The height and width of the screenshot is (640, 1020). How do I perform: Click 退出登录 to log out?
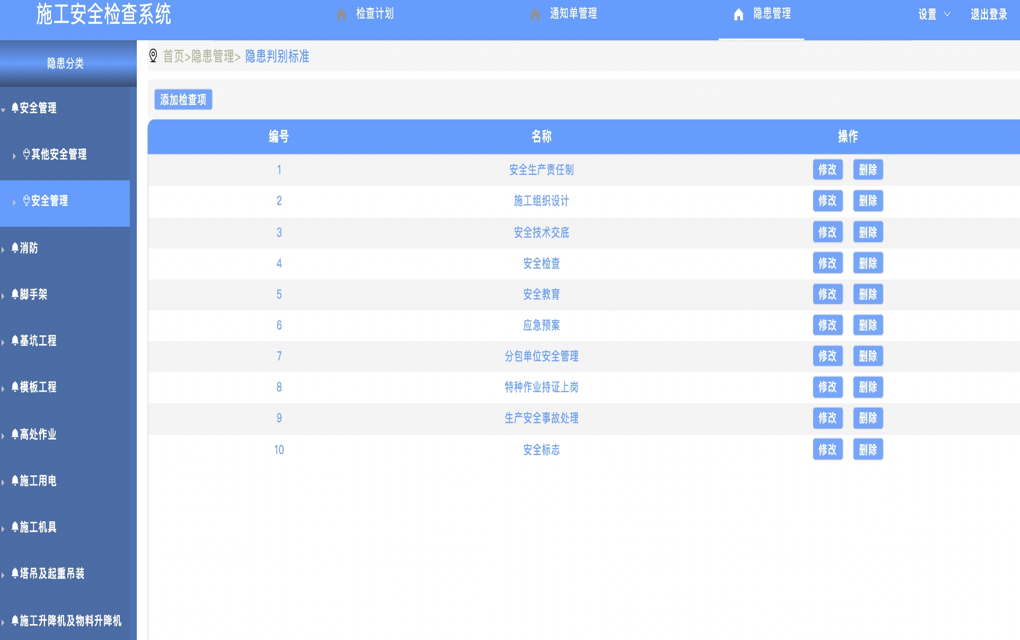click(989, 14)
